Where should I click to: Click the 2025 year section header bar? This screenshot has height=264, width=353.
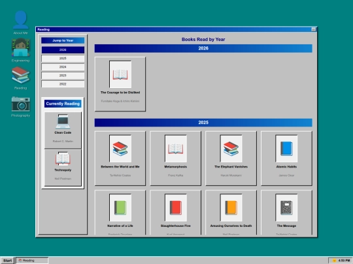(203, 123)
